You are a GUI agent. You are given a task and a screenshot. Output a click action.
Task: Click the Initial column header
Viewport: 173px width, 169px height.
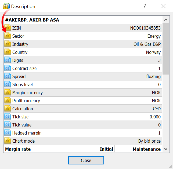click(x=106, y=149)
